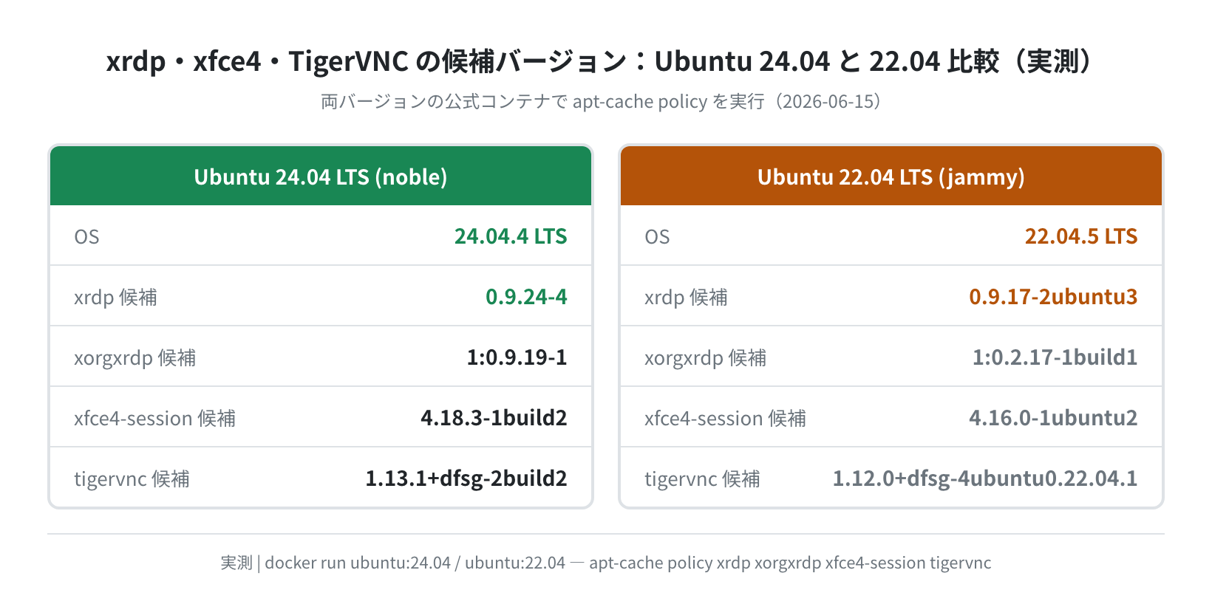The height and width of the screenshot is (604, 1212).
Task: Click the xrdp 候補 label in jammy card
Action: pos(686,298)
